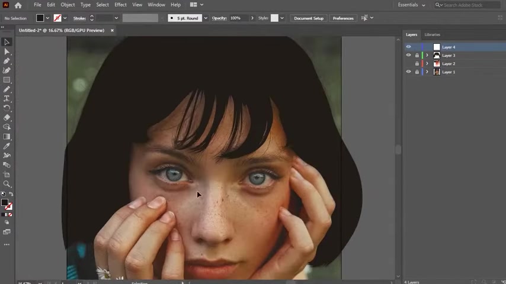Open the Select menu
This screenshot has height=284, width=506.
coord(103,5)
